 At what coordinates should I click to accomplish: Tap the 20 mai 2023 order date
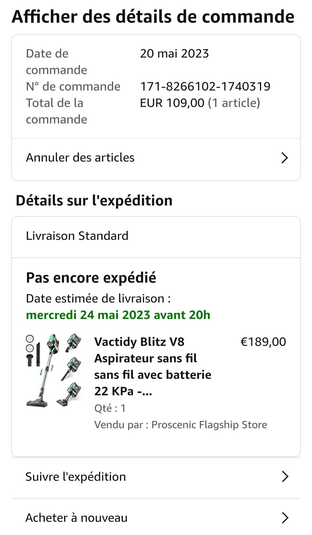[174, 54]
